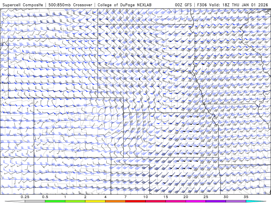Image resolution: width=271 pixels, height=203 pixels.
Task: Select the hot pink 15–20 legend swatch
Action: pyautogui.click(x=175, y=201)
